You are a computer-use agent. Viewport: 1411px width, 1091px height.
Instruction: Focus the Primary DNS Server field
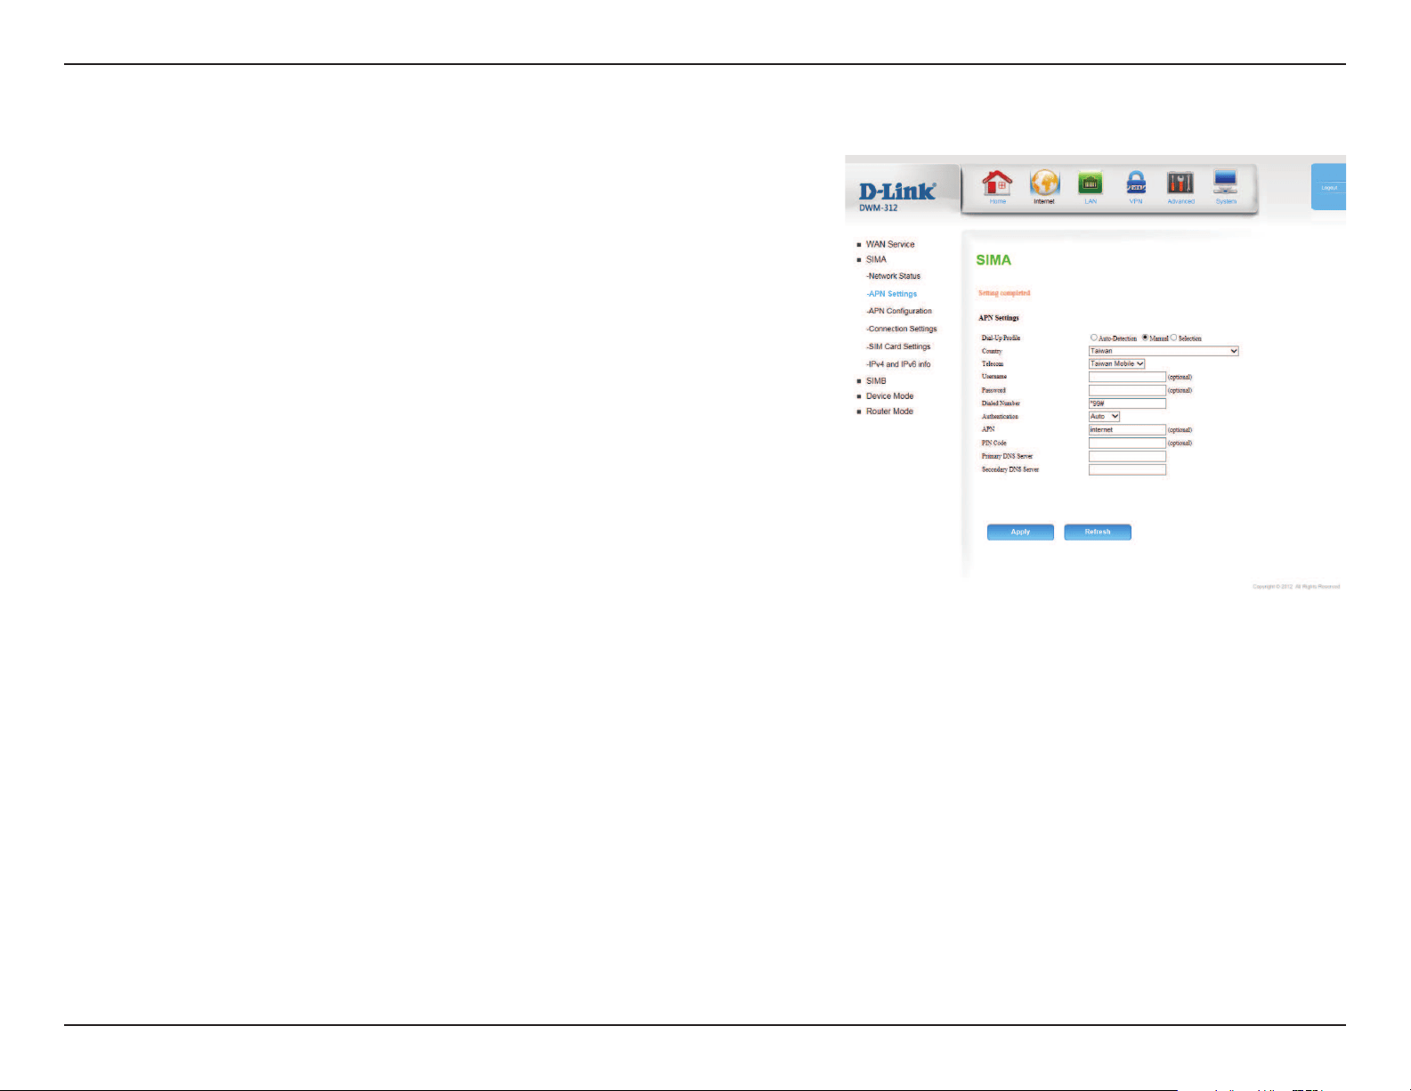pos(1127,456)
